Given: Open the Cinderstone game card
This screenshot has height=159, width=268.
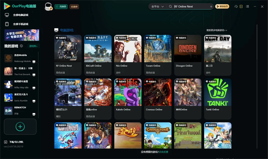Looking at the screenshot, I should coord(158,135).
